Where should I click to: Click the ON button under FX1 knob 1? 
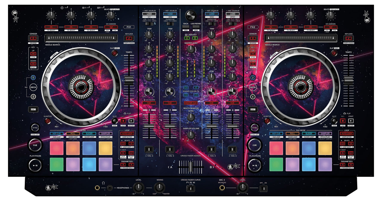(x=51, y=27)
